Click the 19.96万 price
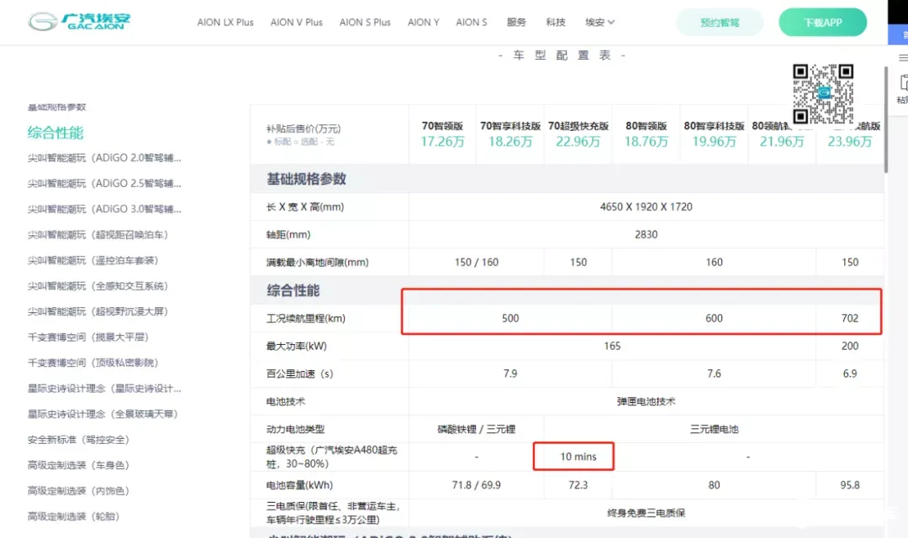This screenshot has width=908, height=538. 714,142
